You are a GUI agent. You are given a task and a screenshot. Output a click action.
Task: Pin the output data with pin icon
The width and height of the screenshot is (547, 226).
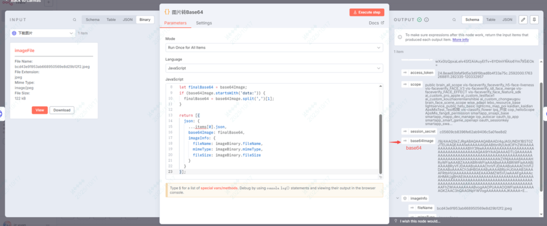tap(535, 20)
